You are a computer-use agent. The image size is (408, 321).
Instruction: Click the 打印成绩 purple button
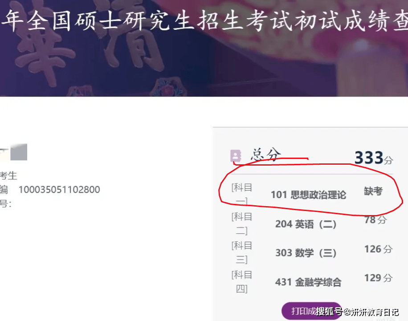click(311, 311)
